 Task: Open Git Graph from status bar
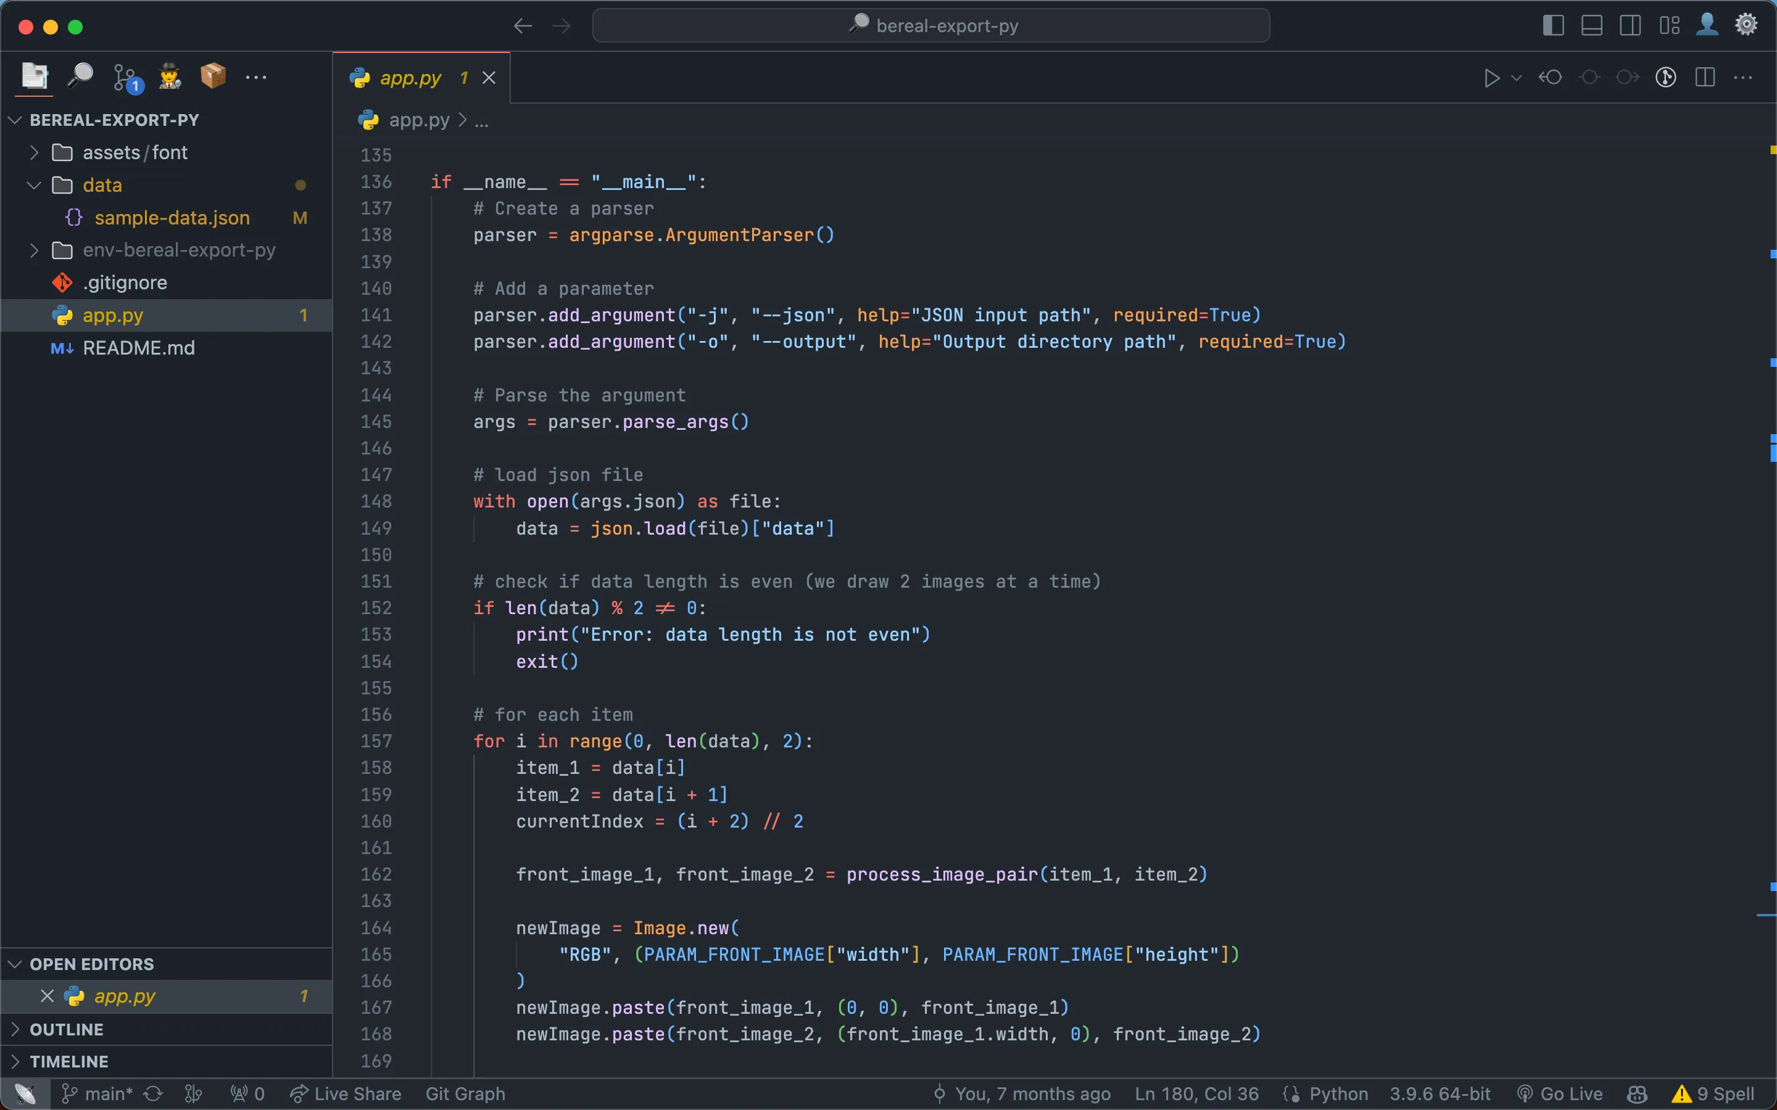466,1094
